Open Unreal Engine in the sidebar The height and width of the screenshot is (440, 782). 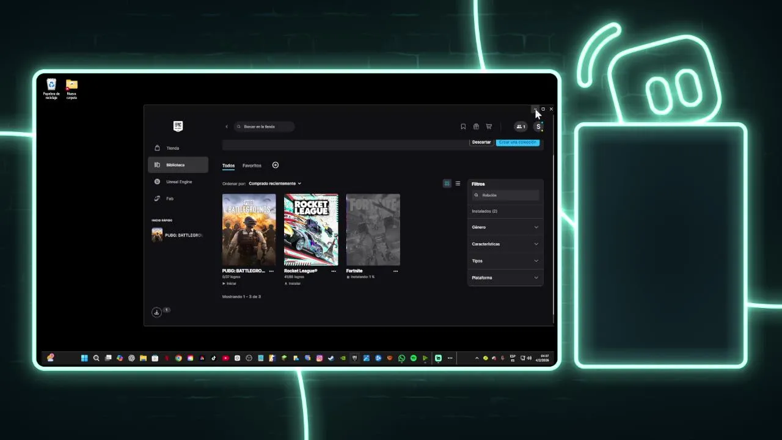[x=178, y=182]
